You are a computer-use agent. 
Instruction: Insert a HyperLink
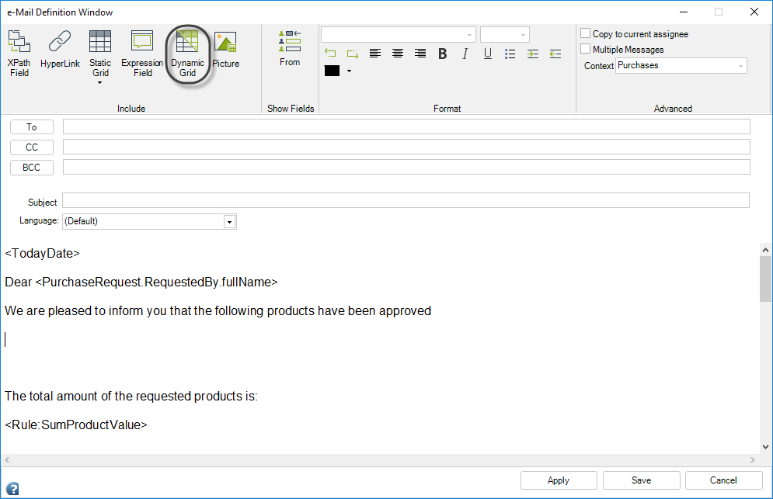click(60, 49)
